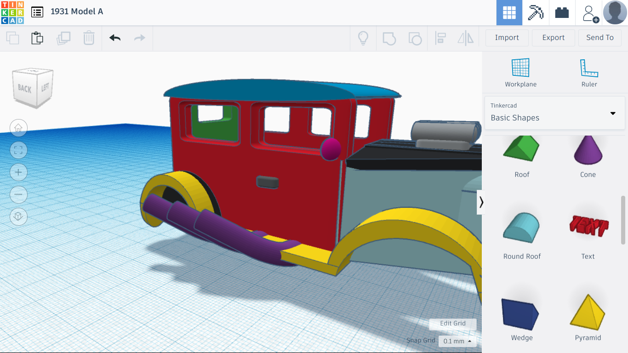The height and width of the screenshot is (353, 628).
Task: Group the selected shapes
Action: click(389, 38)
